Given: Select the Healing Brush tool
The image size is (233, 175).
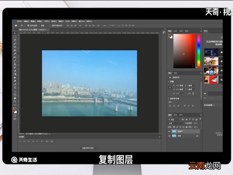Looking at the screenshot, I should point(15,57).
